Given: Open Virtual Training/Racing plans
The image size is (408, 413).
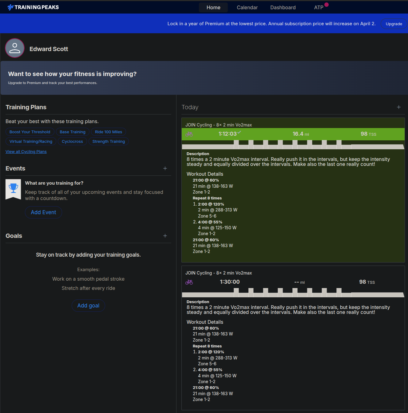Looking at the screenshot, I should (x=31, y=142).
